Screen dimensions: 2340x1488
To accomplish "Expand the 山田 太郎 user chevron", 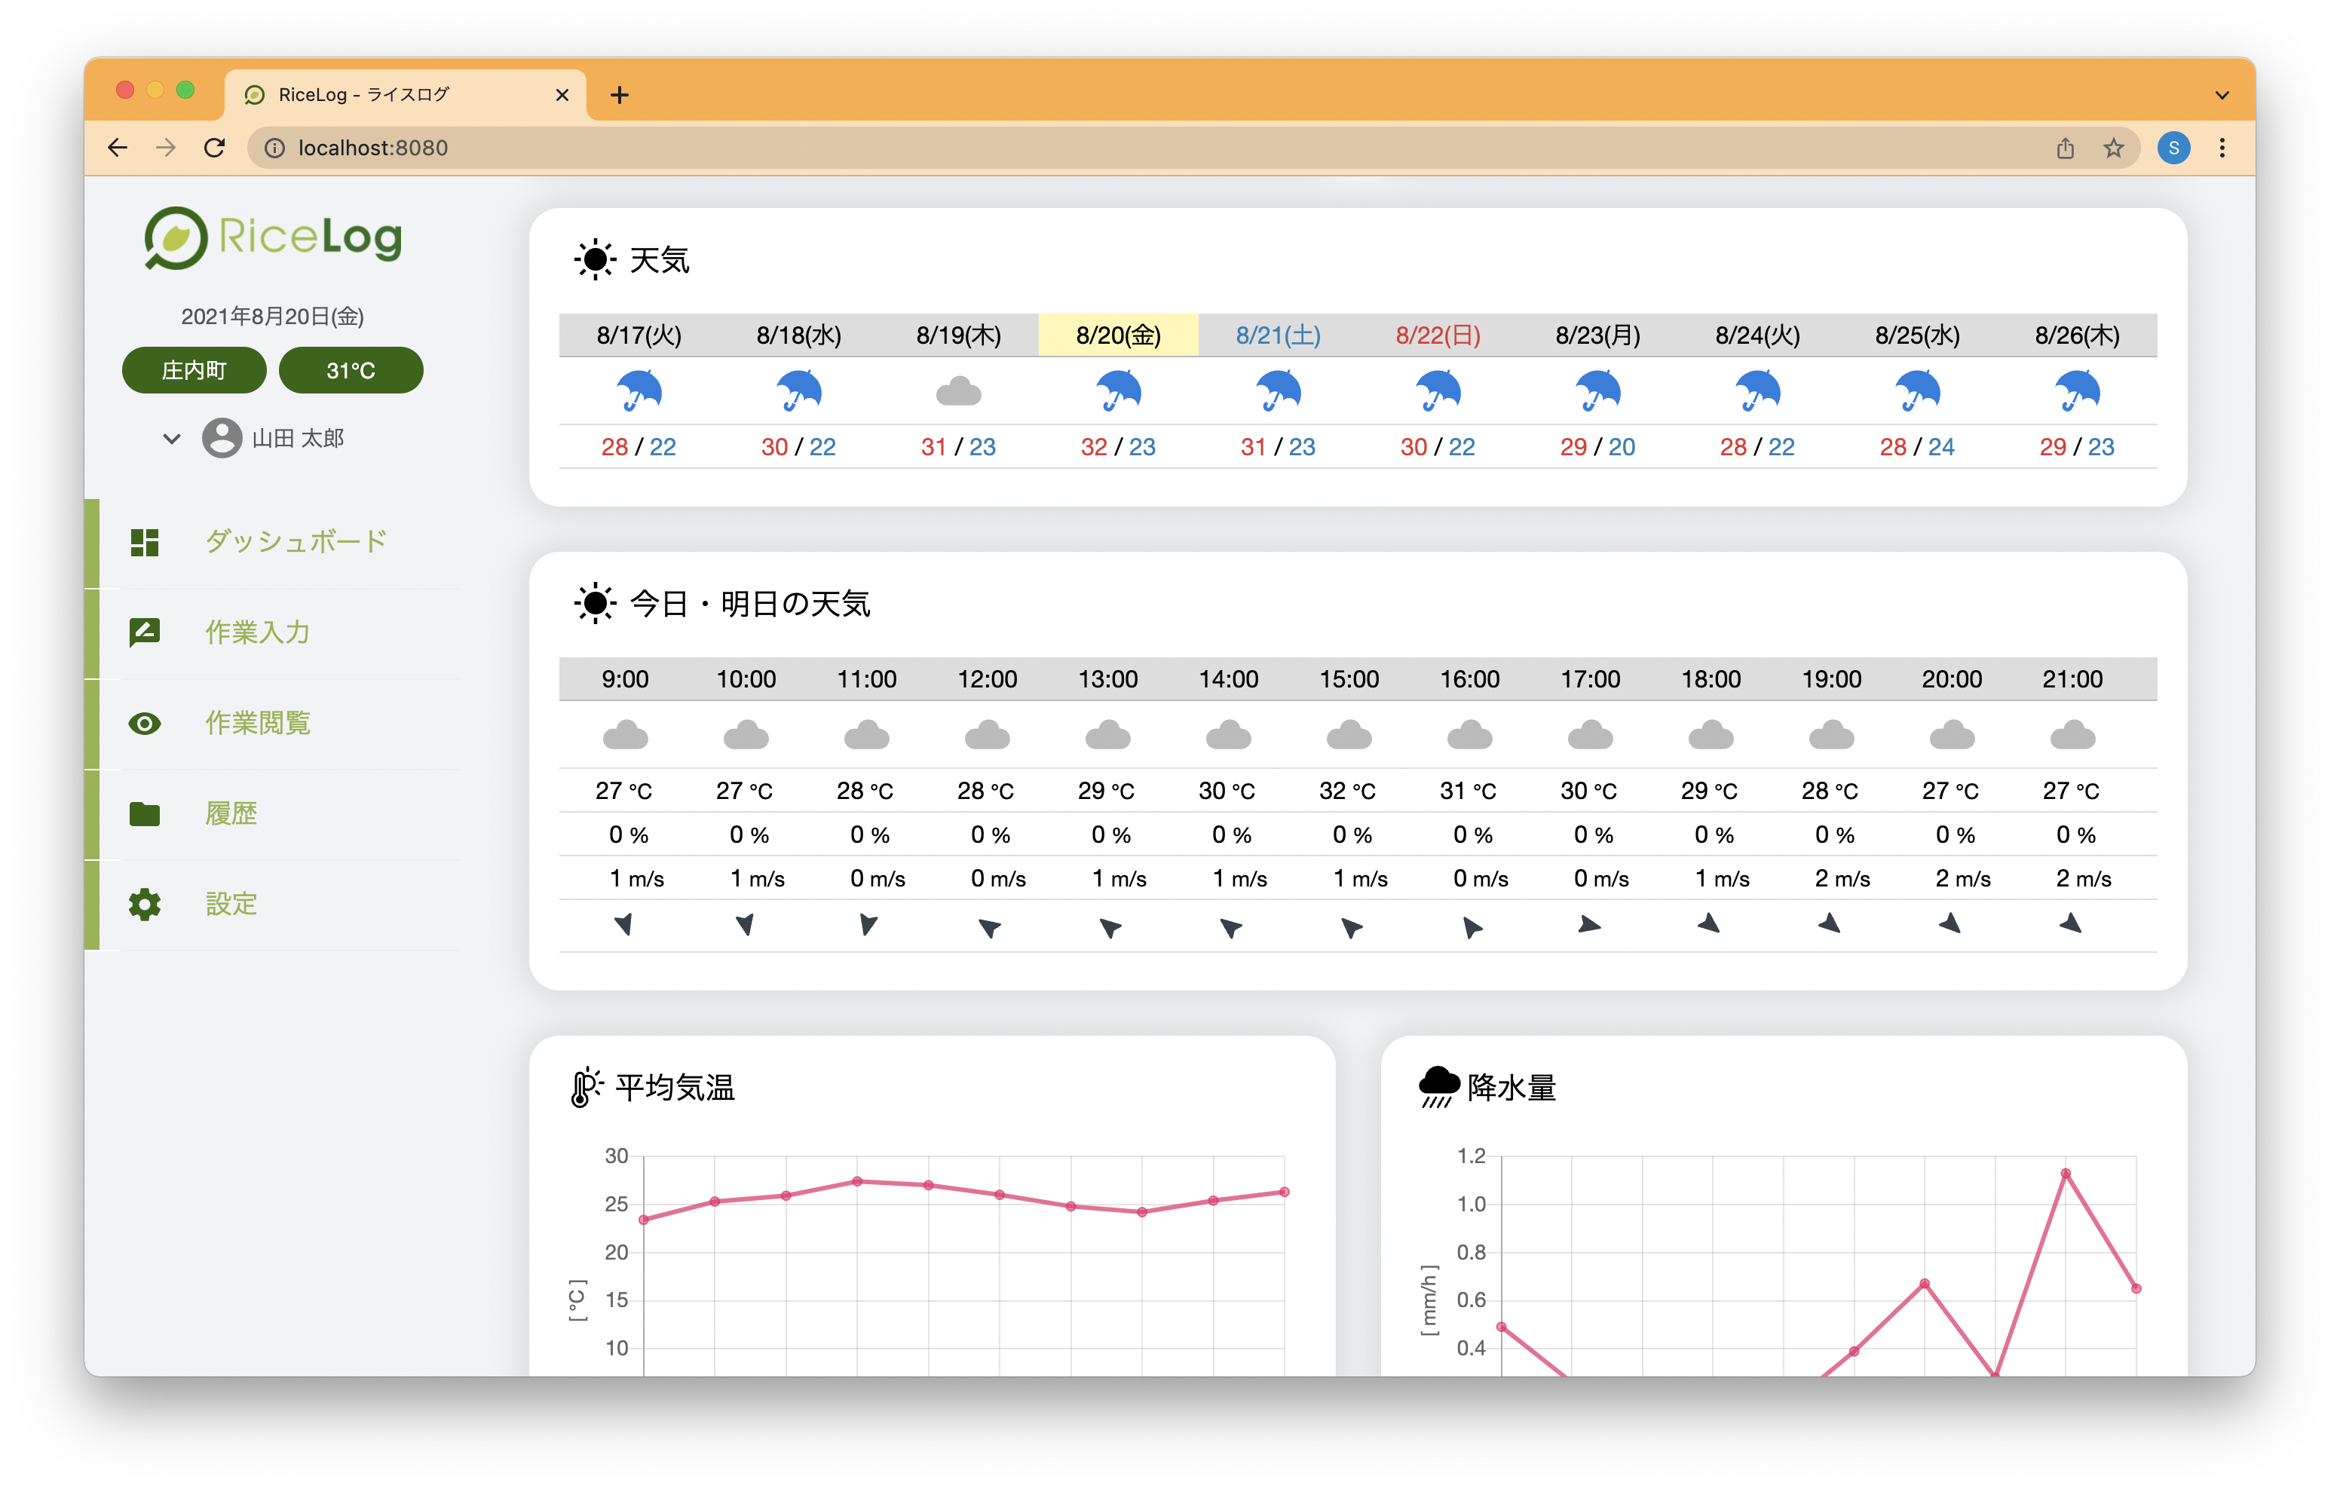I will click(x=172, y=438).
